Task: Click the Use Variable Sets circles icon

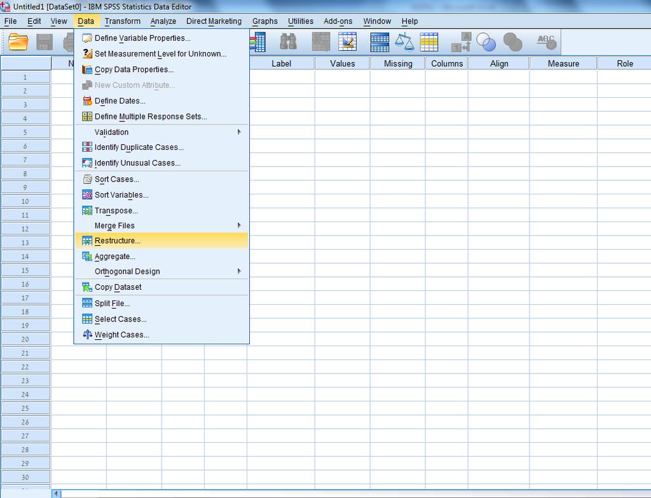Action: click(486, 42)
